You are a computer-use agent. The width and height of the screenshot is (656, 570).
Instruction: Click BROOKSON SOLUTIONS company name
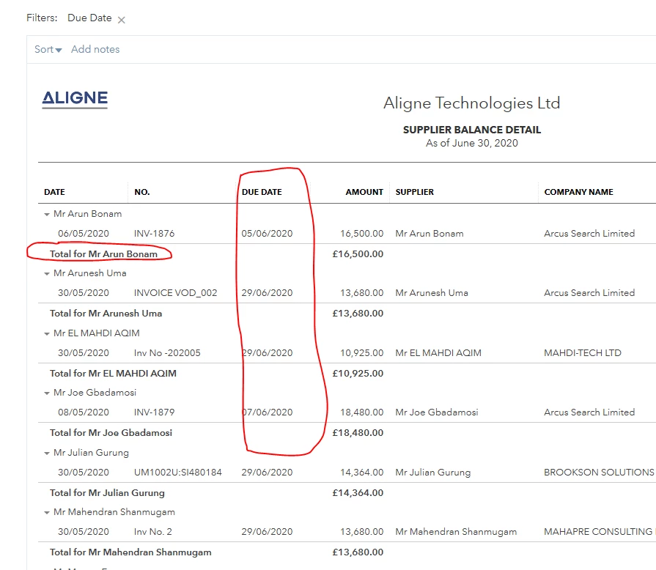(599, 473)
